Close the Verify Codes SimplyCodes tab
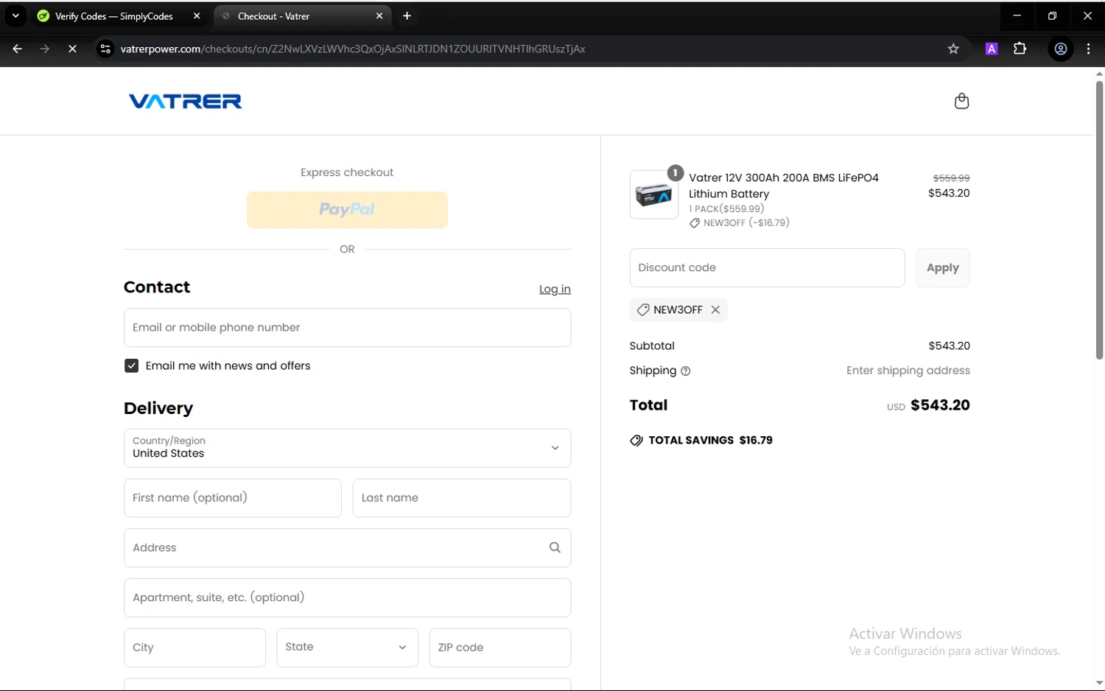The height and width of the screenshot is (691, 1105). [x=197, y=15]
